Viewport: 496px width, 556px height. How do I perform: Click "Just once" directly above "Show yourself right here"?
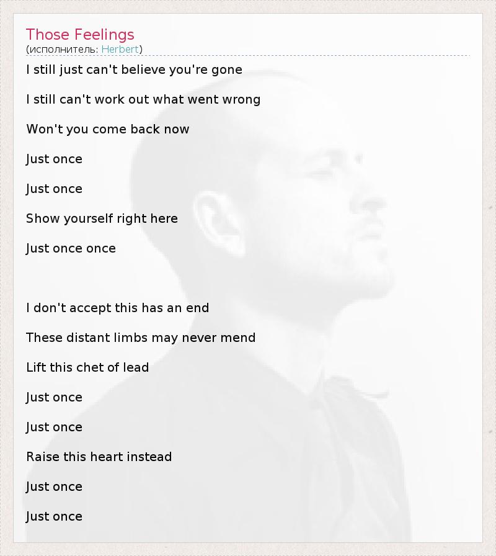54,189
